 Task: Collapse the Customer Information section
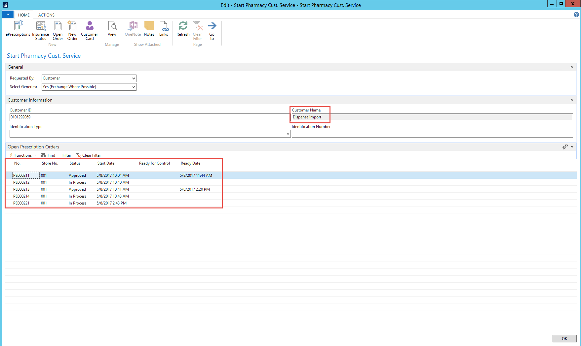572,100
